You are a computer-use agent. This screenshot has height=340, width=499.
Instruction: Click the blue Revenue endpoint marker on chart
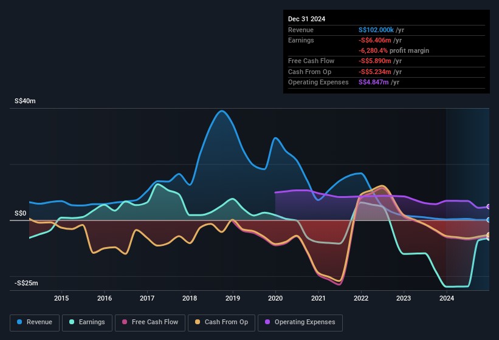coord(489,220)
